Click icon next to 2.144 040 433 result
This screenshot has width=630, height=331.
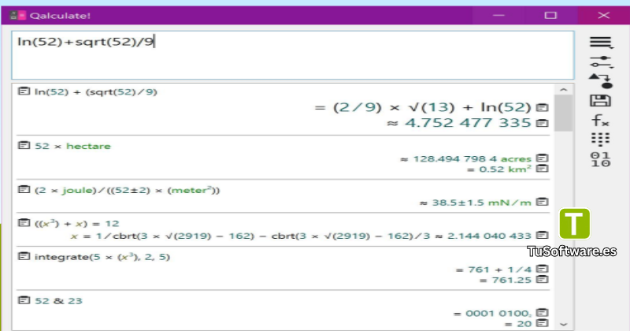(x=542, y=235)
